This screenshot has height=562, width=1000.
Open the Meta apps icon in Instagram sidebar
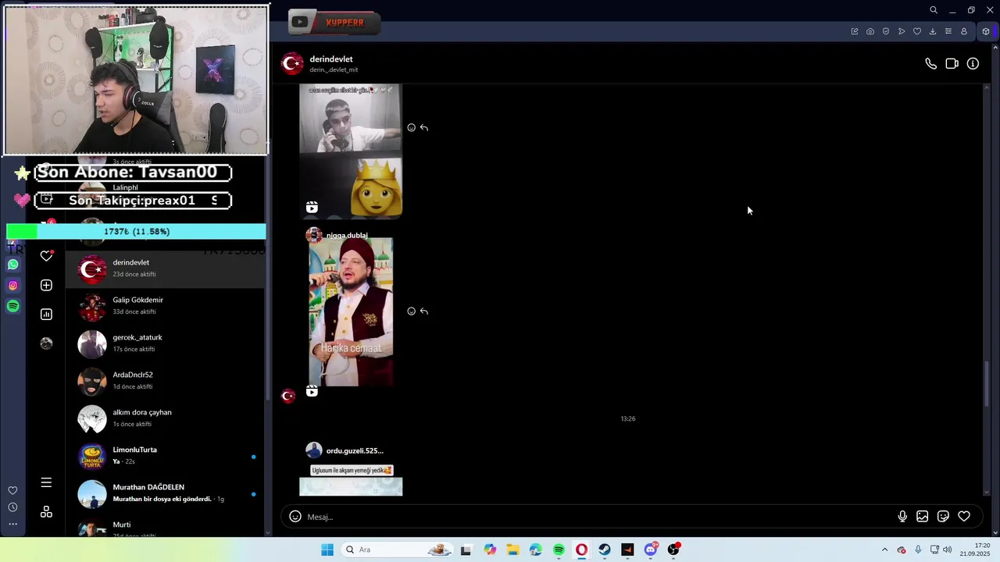46,511
